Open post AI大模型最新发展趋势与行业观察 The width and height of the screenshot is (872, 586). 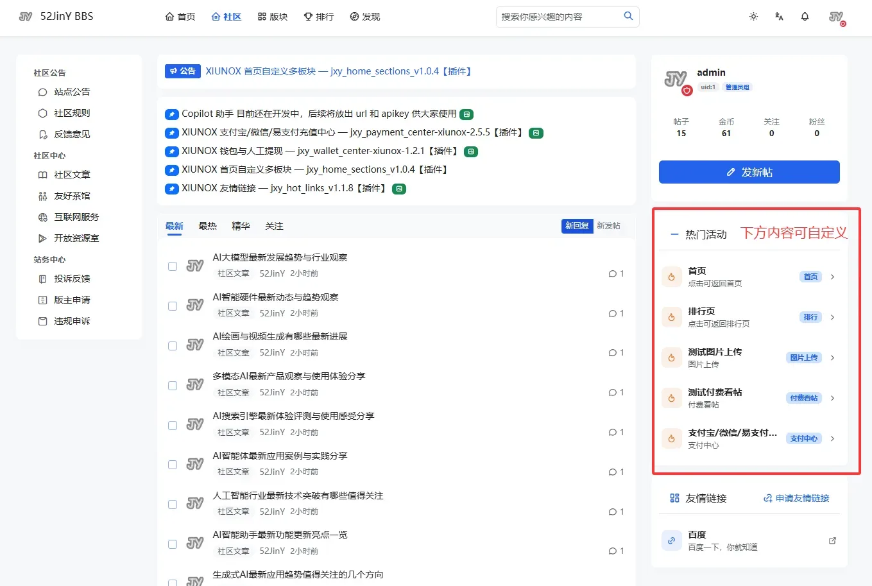click(280, 257)
